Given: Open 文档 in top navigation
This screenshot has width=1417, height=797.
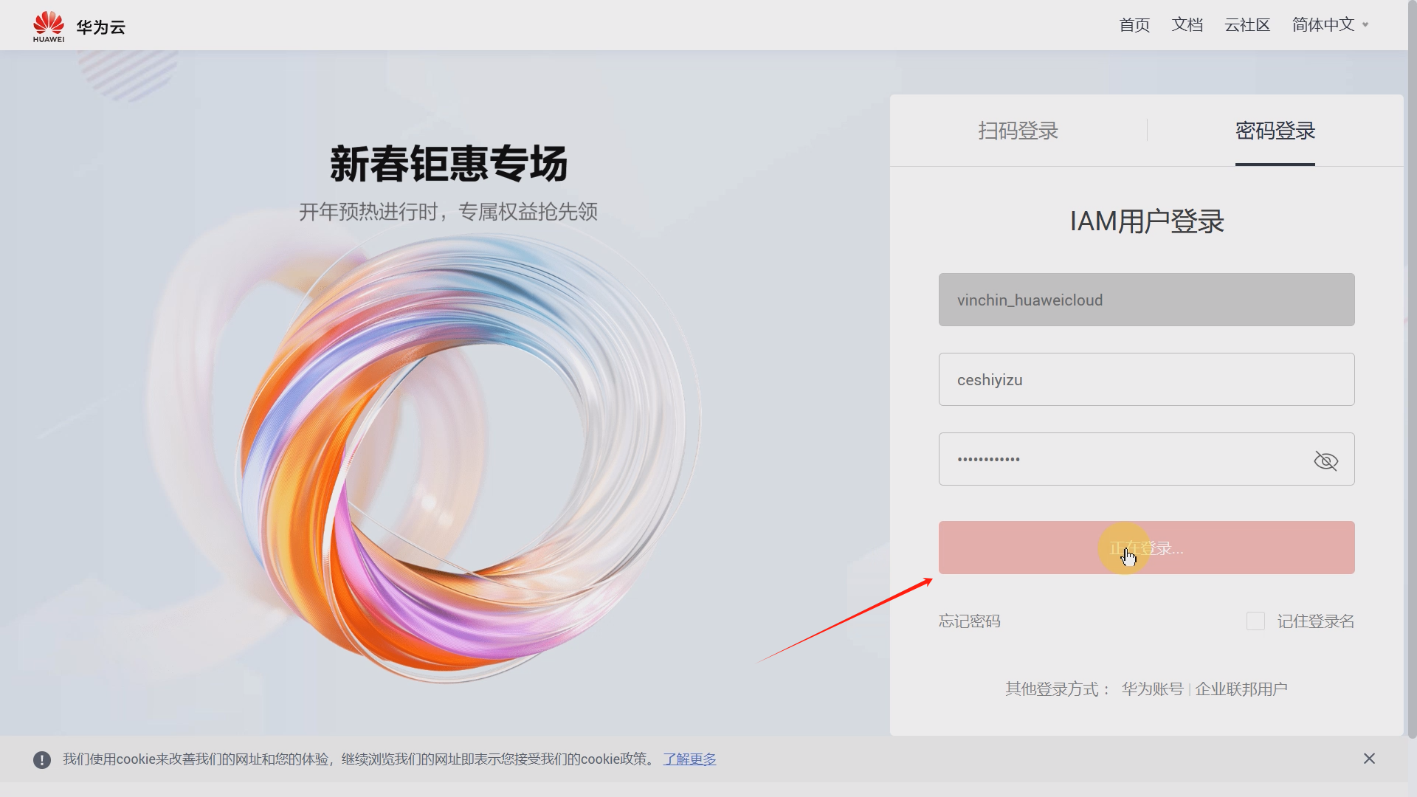Looking at the screenshot, I should coord(1187,25).
